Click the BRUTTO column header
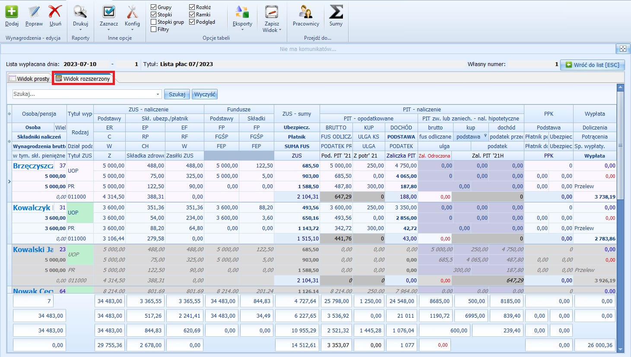The width and height of the screenshot is (631, 357). pyautogui.click(x=336, y=128)
